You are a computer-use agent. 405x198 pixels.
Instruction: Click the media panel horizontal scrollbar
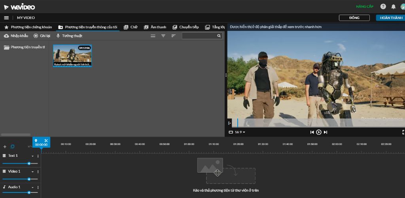coord(16,135)
